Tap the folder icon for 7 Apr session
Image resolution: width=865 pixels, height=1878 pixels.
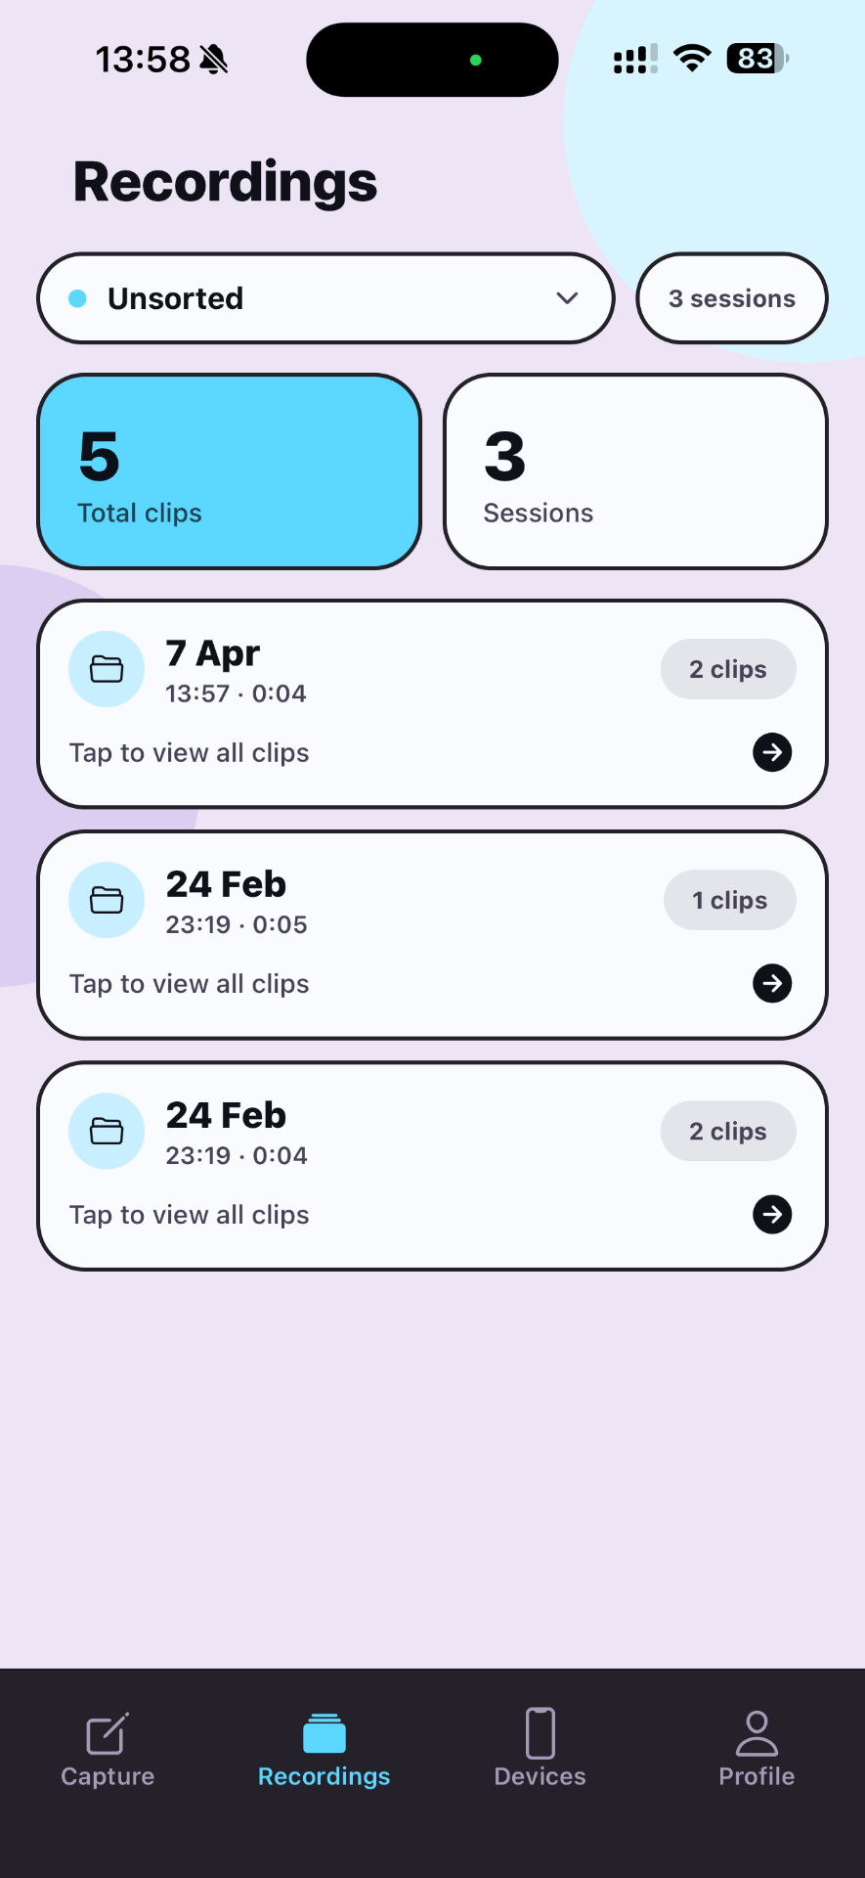(107, 669)
